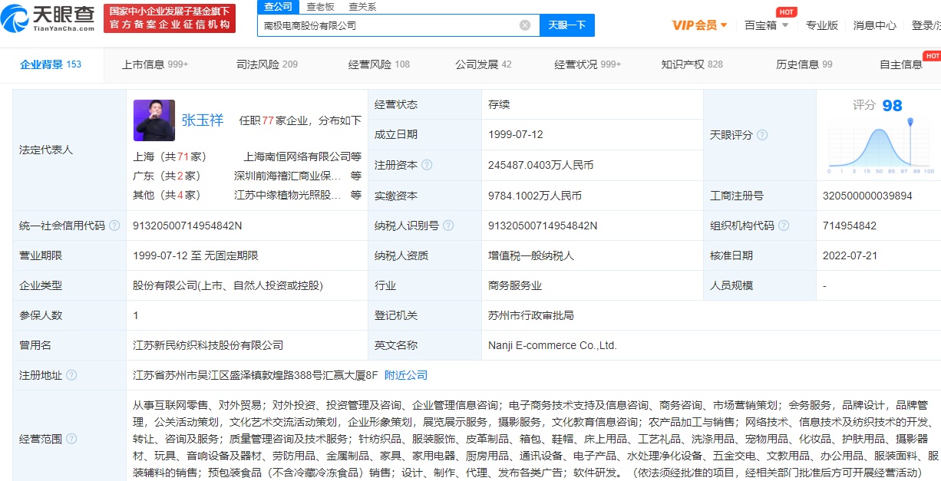Open the 张玉祥 profile photo

[154, 120]
